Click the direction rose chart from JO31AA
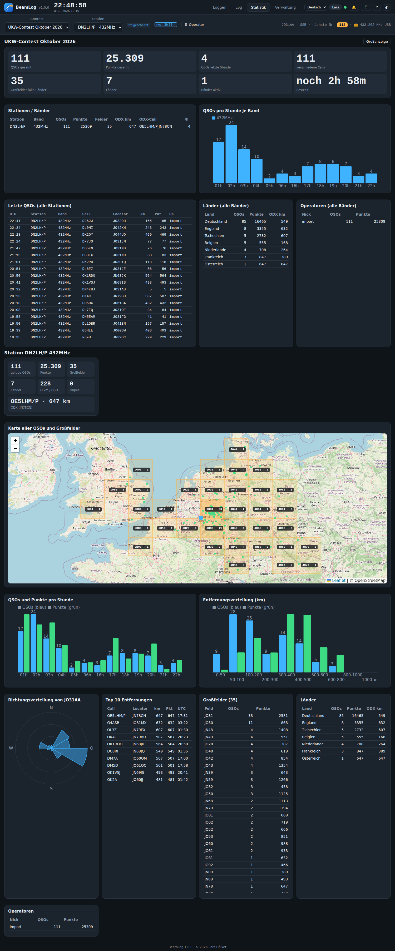The width and height of the screenshot is (395, 951). click(51, 748)
